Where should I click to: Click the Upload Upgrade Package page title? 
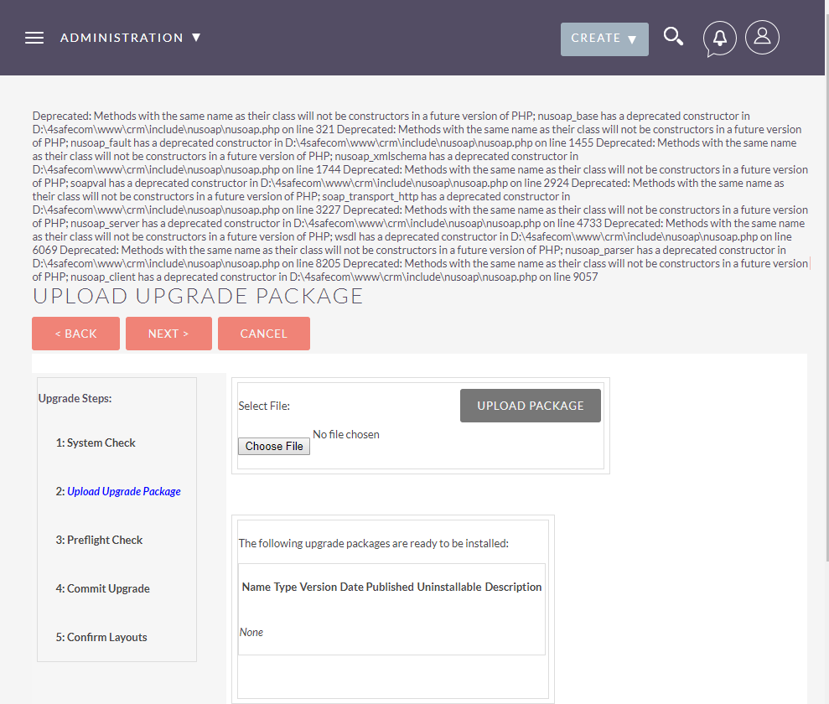click(x=198, y=296)
